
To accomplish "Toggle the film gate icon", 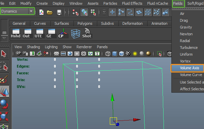I will 63,54.
